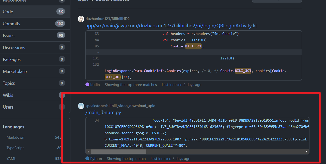The width and height of the screenshot is (326, 164).
Task: Select the Users filter
Action: click(x=35, y=107)
